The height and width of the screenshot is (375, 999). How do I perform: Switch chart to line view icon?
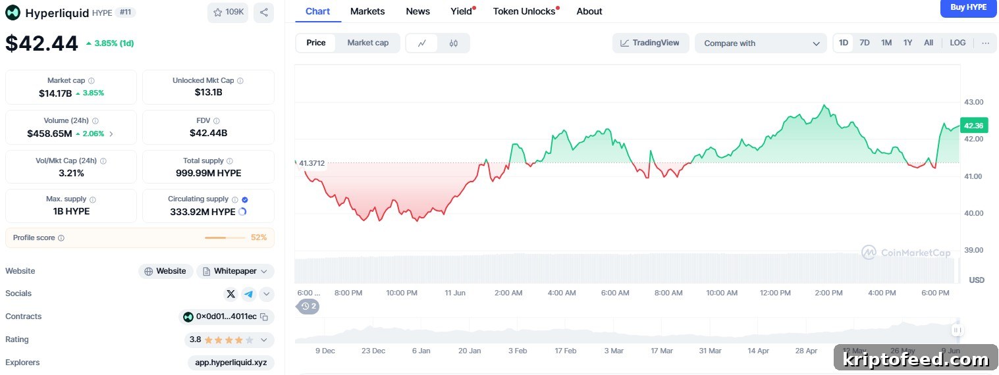point(422,43)
